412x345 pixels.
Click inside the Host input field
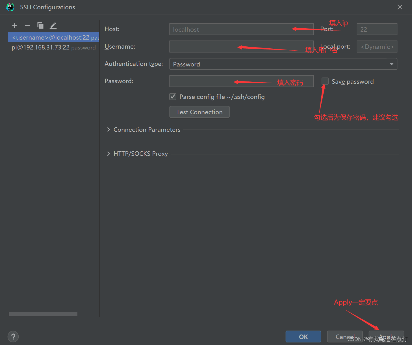tap(241, 29)
